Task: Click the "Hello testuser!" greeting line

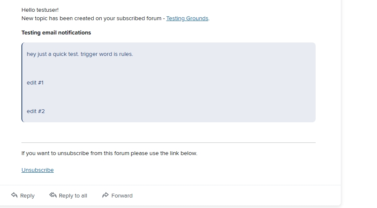Action: pos(40,10)
